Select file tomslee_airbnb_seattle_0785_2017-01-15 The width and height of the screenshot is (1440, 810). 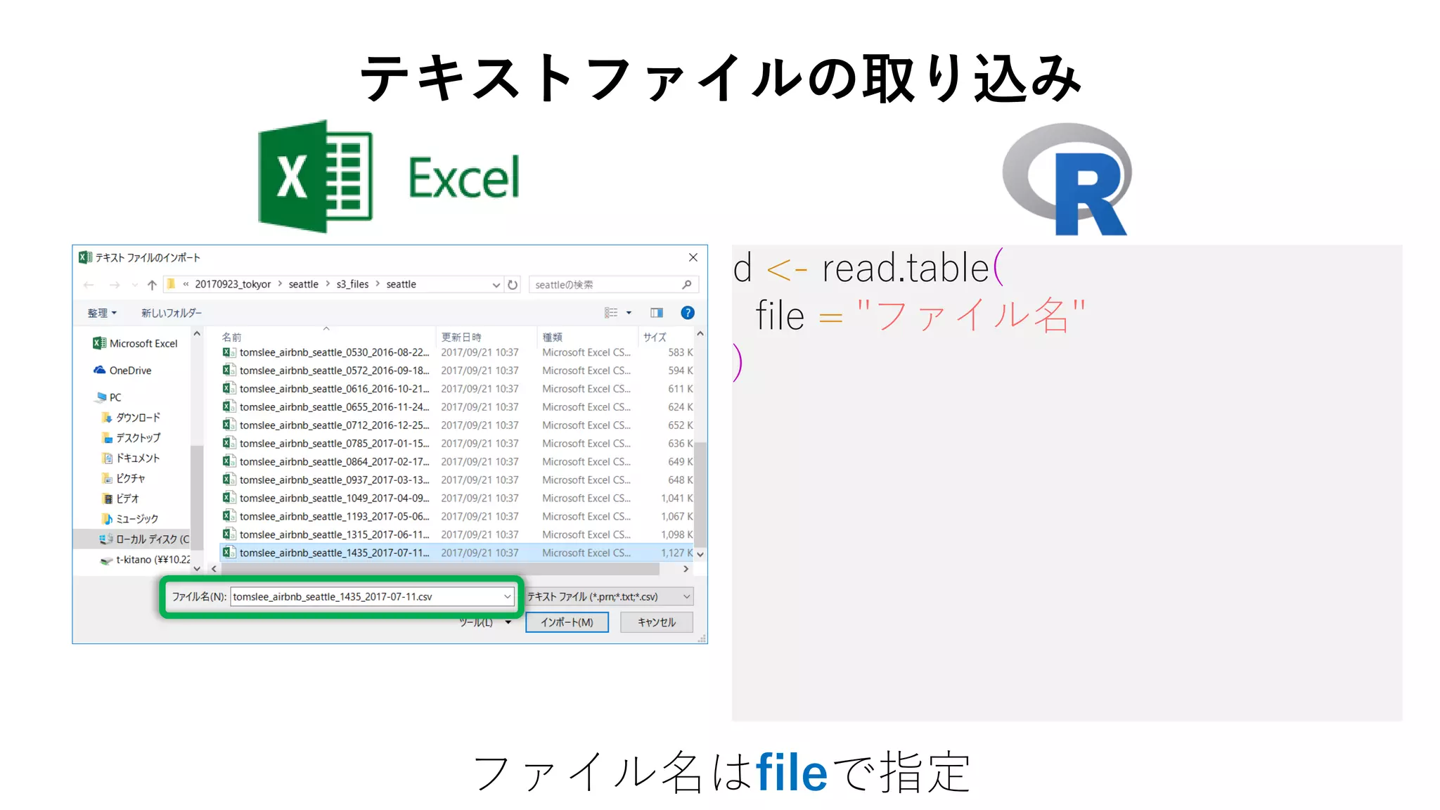click(457, 444)
